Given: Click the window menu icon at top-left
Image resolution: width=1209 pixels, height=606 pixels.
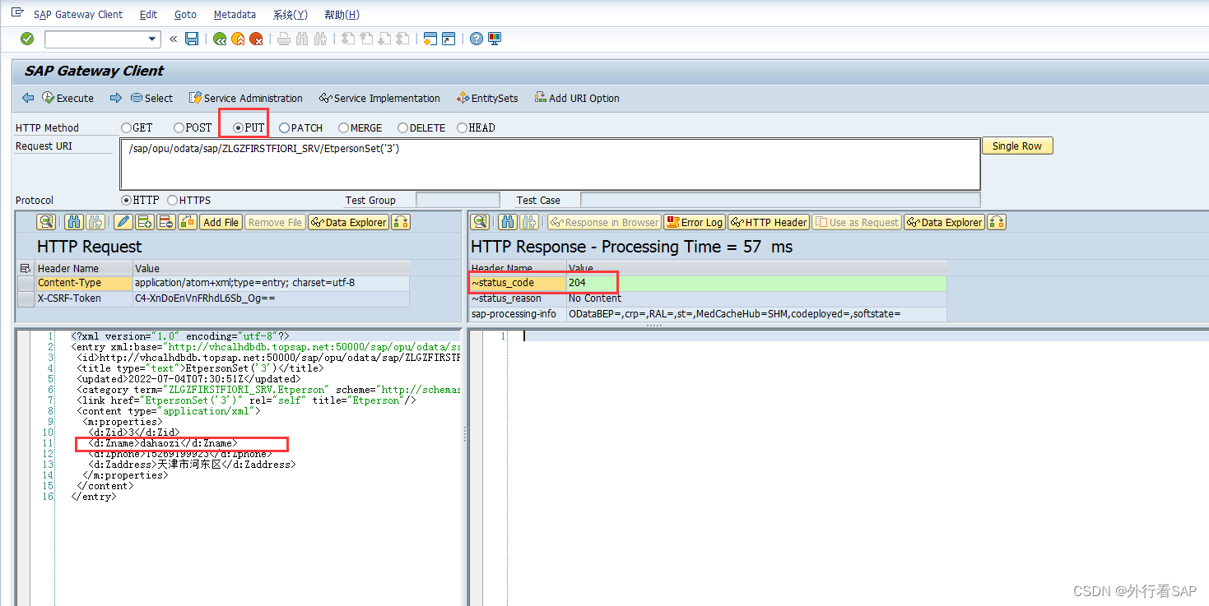Looking at the screenshot, I should tap(17, 13).
